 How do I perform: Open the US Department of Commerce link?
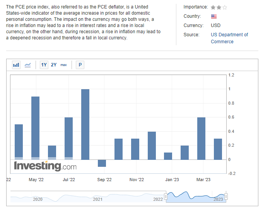[x=229, y=38]
